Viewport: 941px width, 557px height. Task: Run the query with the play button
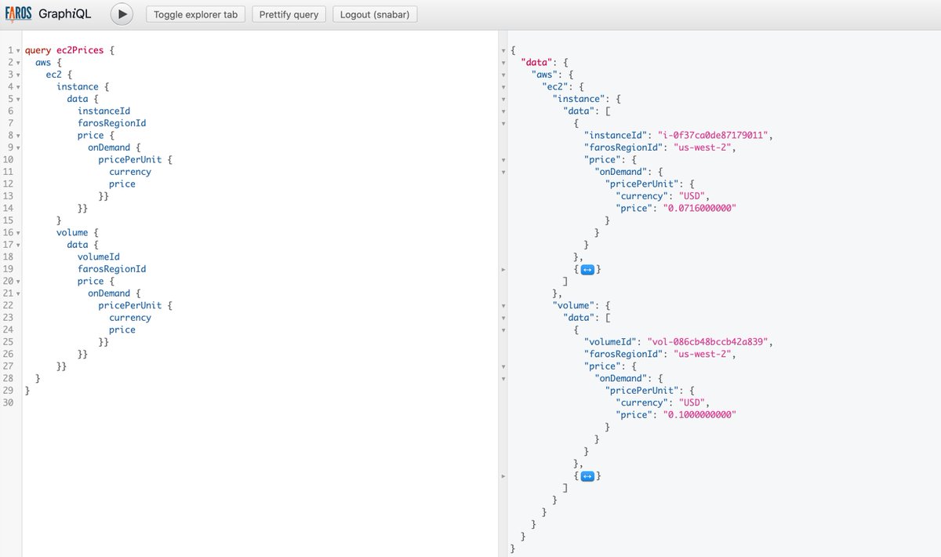tap(122, 14)
